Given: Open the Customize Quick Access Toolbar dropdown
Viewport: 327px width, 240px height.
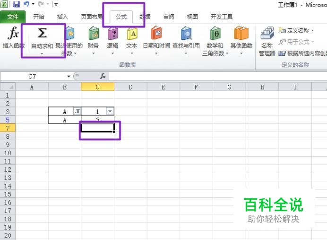Looking at the screenshot, I should [56, 4].
